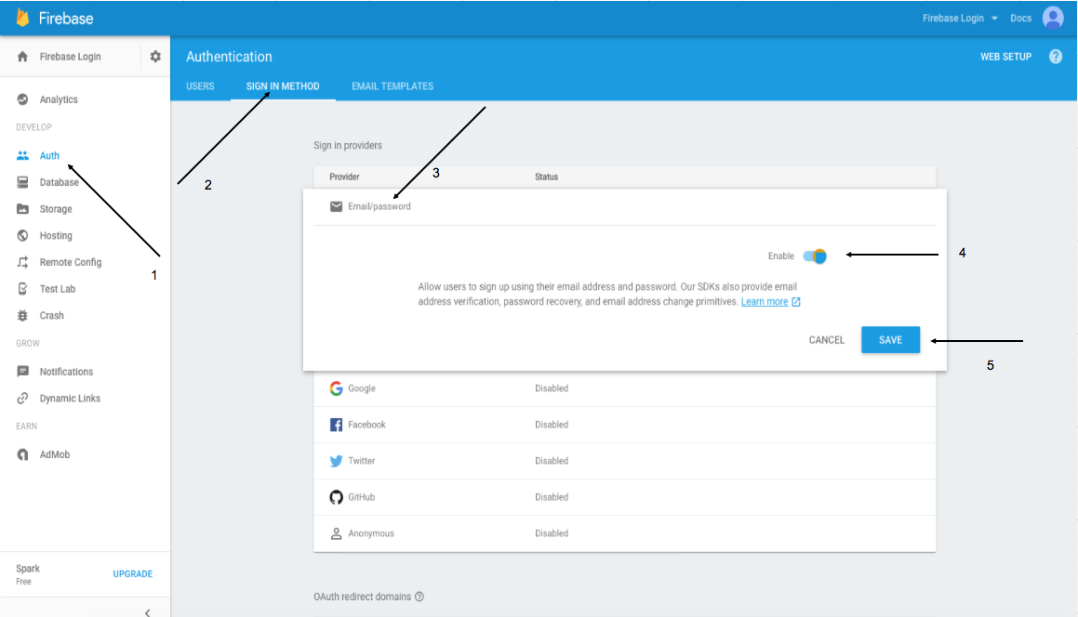Open Remote Config in the sidebar
Screen dimensions: 1078x617
point(70,262)
